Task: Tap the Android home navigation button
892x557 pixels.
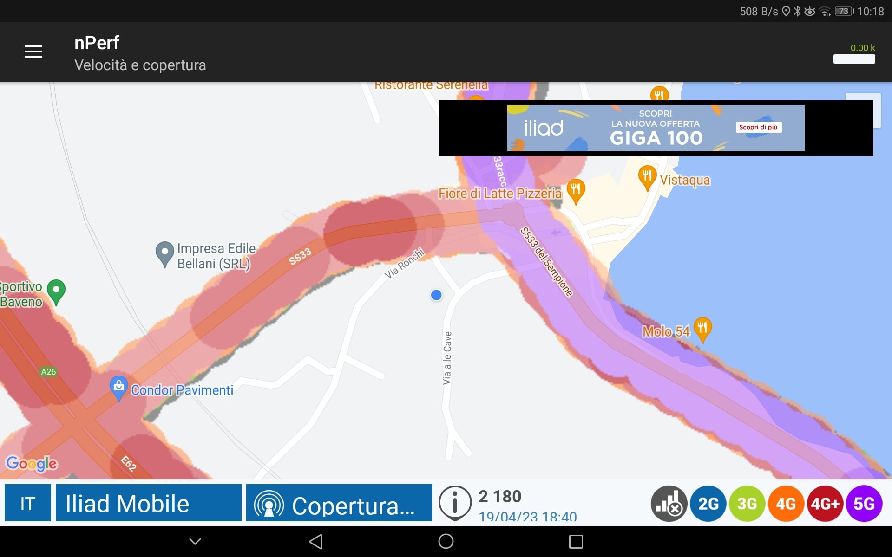Action: click(446, 541)
